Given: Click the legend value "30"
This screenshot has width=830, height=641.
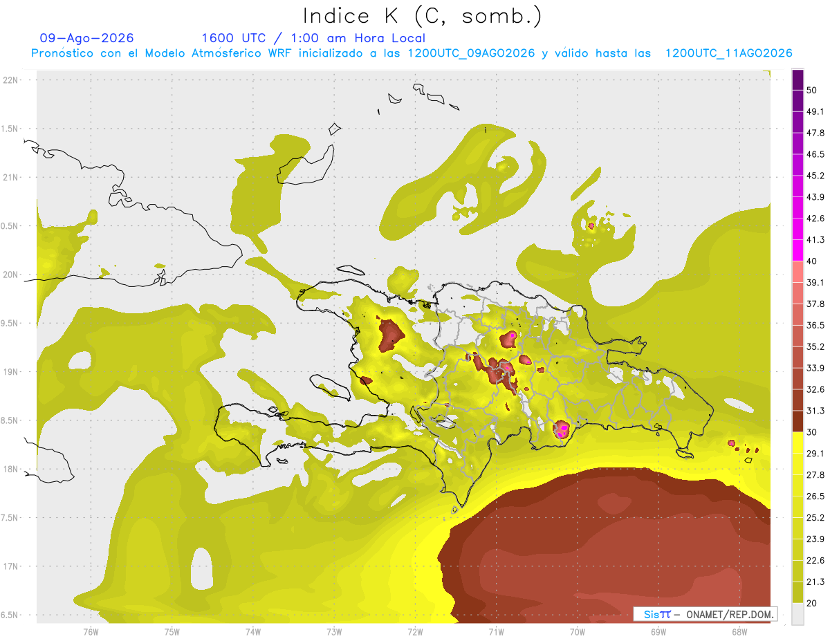Looking at the screenshot, I should tap(813, 432).
